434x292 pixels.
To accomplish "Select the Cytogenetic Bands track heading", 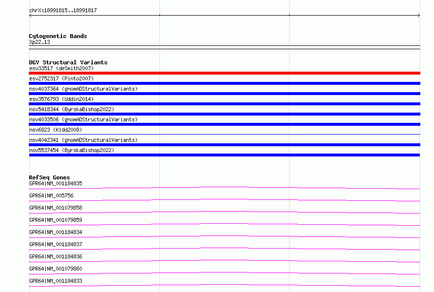I will click(x=58, y=36).
